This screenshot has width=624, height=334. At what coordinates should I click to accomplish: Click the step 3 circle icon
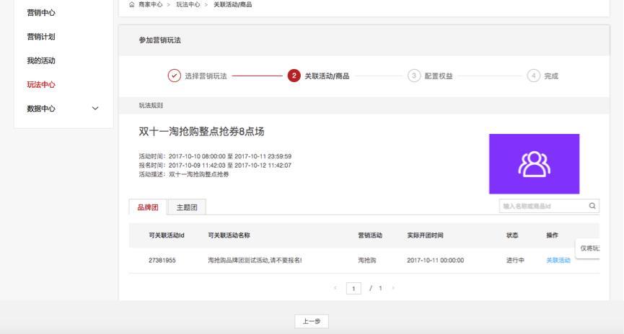(x=414, y=76)
